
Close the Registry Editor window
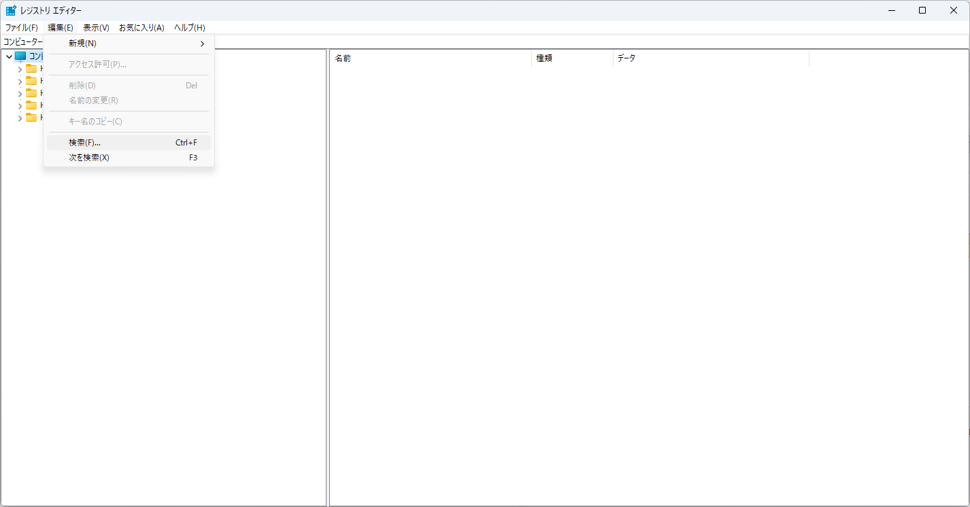point(954,10)
